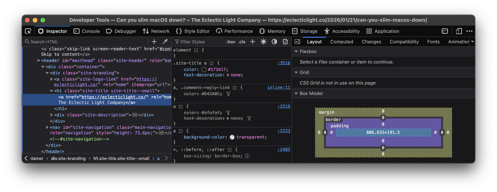This screenshot has height=192, width=497.
Task: Create a new HTML node with plus
Action: pos(154,42)
